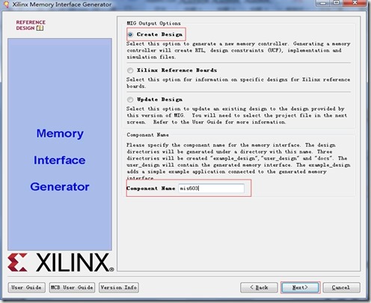Click the Cancel button
This screenshot has width=371, height=303.
[x=341, y=287]
